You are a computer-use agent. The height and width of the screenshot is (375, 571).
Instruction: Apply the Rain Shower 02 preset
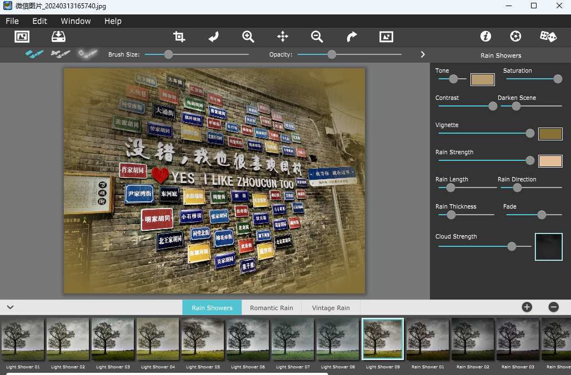click(x=473, y=339)
